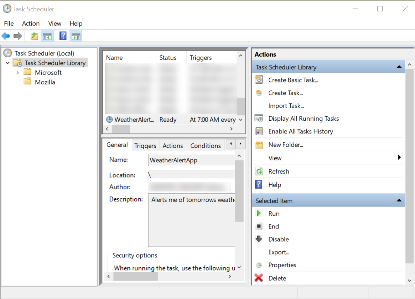This screenshot has width=415, height=299.
Task: Click the blue Help toolbar icon
Action: click(63, 36)
